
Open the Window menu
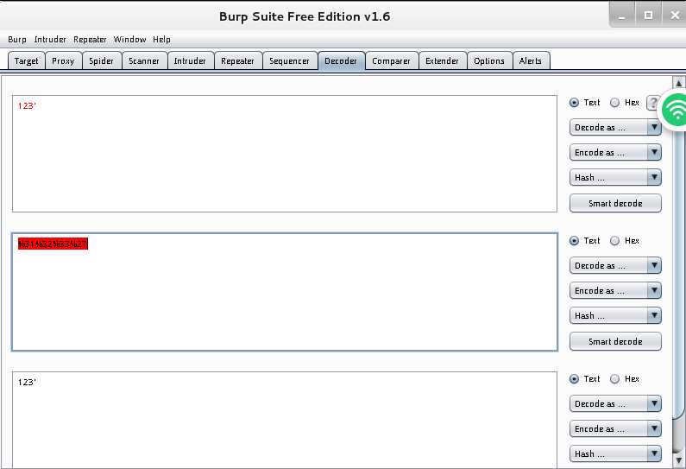click(x=129, y=40)
